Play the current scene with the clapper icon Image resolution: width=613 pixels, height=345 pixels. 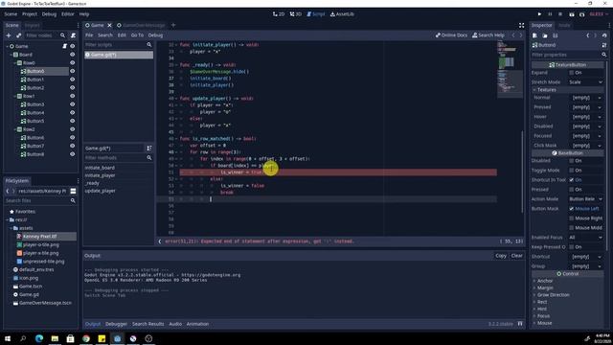572,14
